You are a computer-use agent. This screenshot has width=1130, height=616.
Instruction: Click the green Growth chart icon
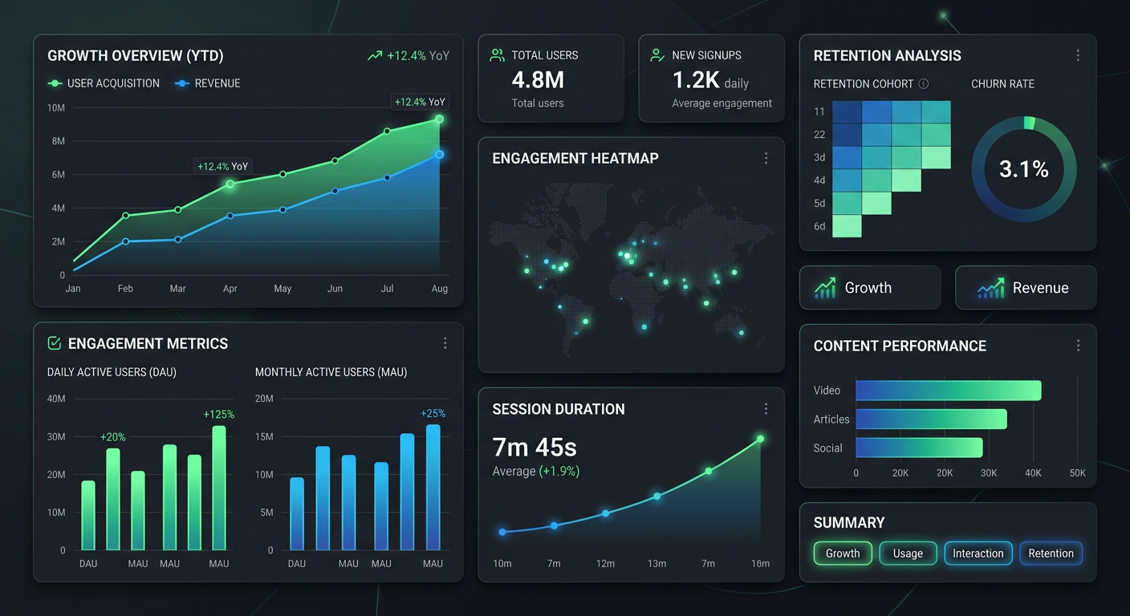pyautogui.click(x=824, y=288)
